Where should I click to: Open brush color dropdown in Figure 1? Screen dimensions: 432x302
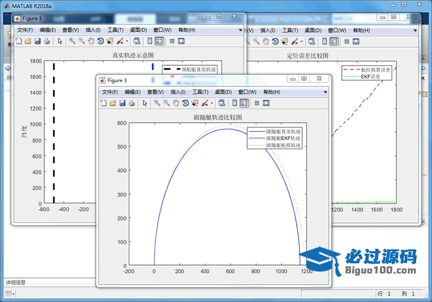point(127,41)
